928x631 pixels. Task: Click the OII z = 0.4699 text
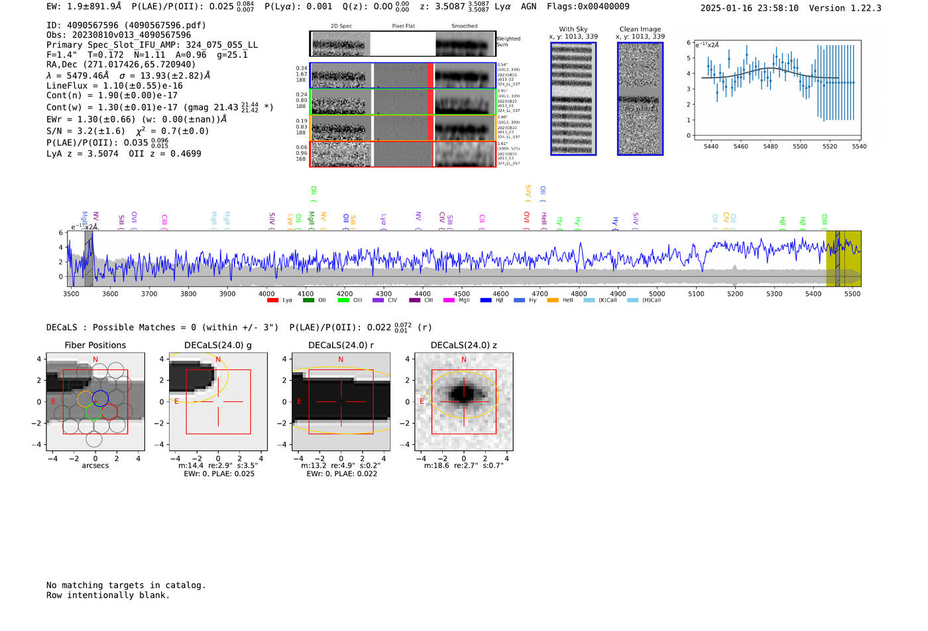(165, 154)
